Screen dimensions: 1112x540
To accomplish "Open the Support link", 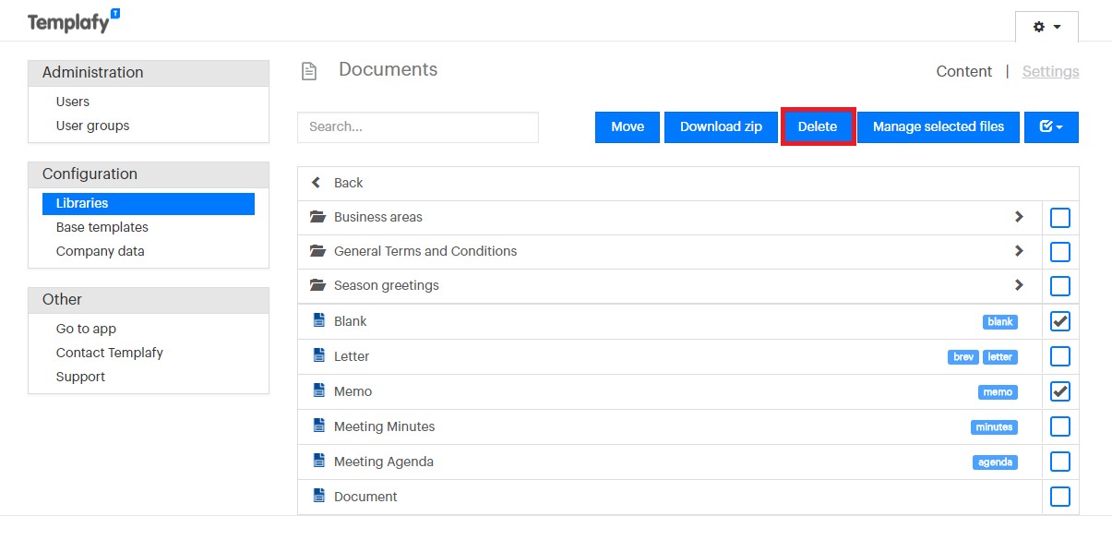I will point(80,377).
